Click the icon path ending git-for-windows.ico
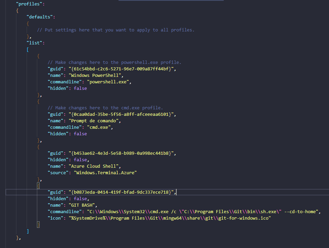 coord(170,218)
